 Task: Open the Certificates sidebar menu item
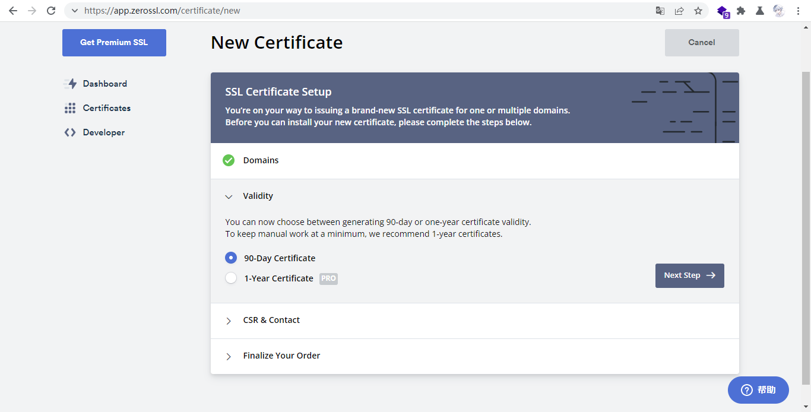coord(106,108)
